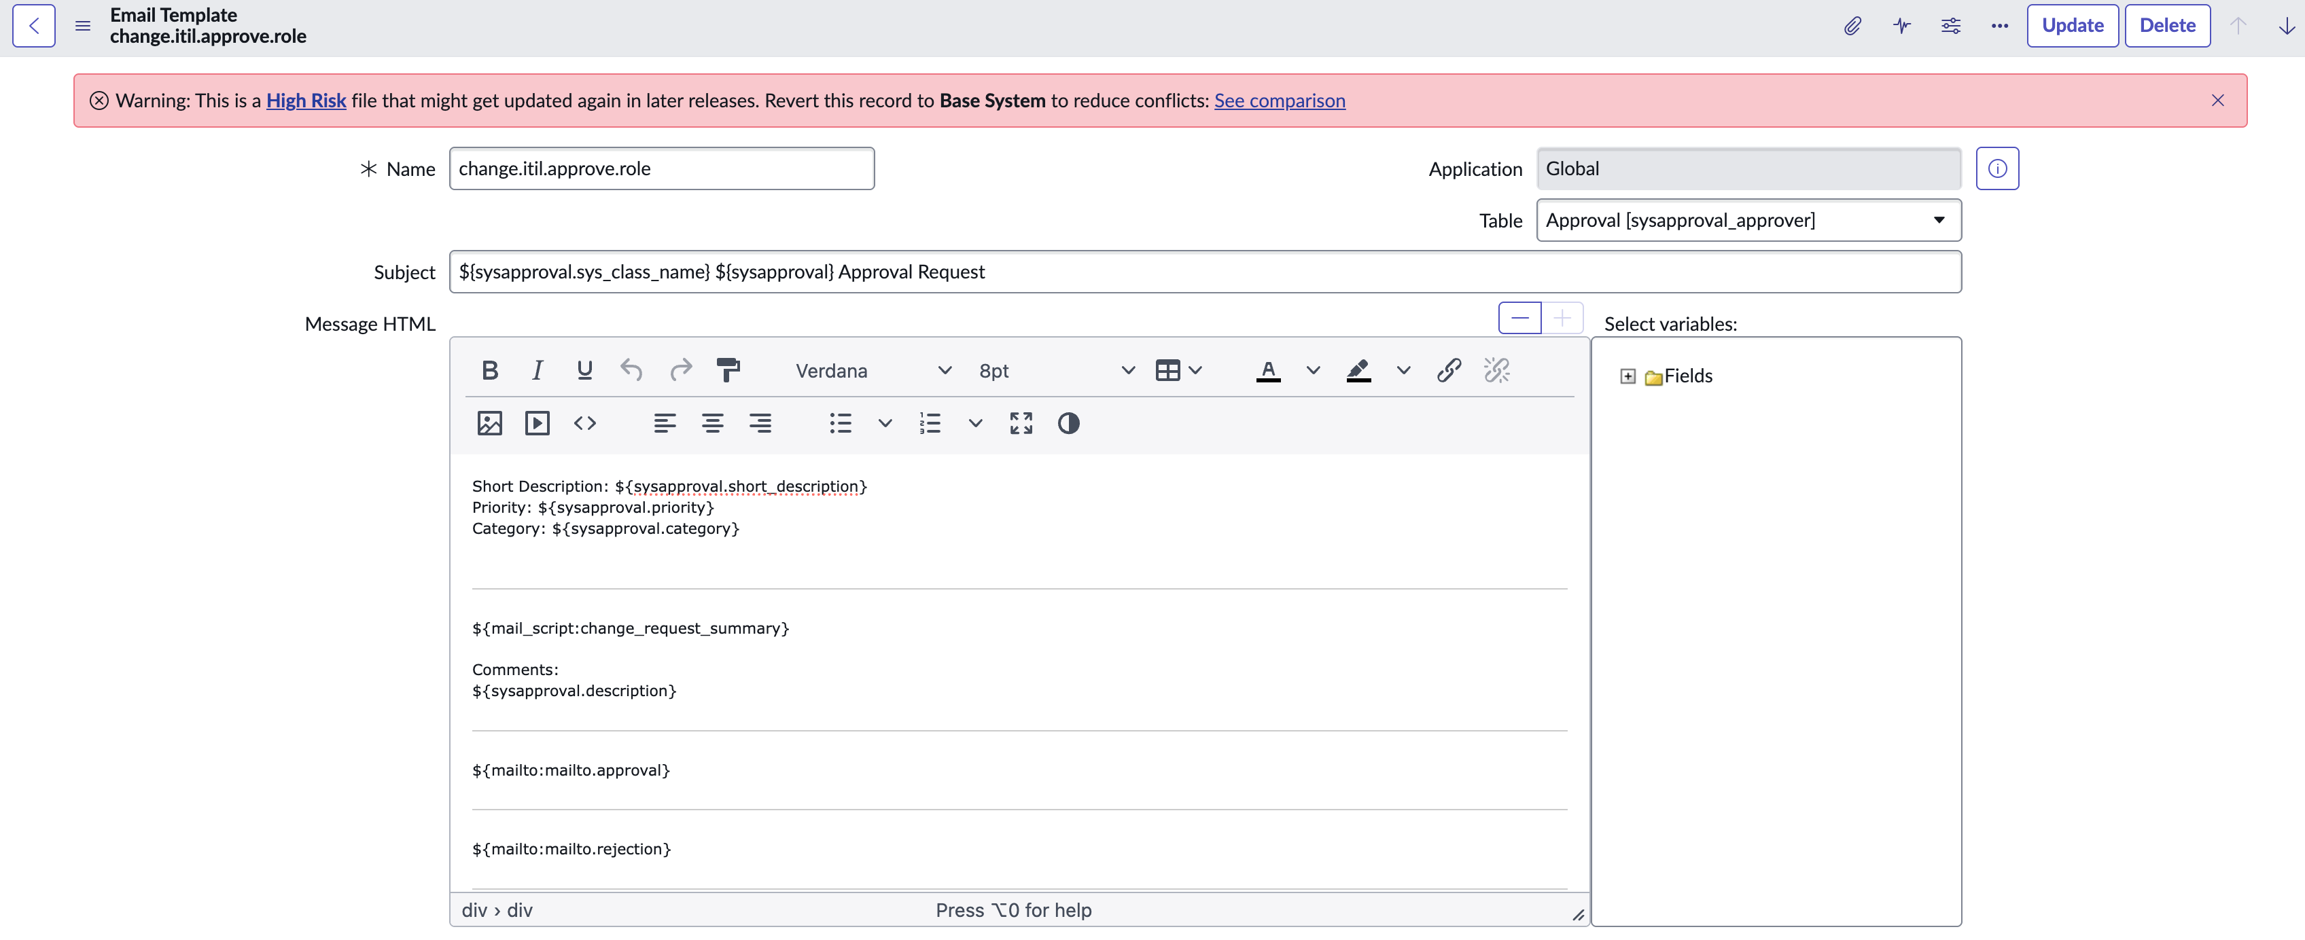2305x940 pixels.
Task: Insert a numbered list
Action: [930, 423]
